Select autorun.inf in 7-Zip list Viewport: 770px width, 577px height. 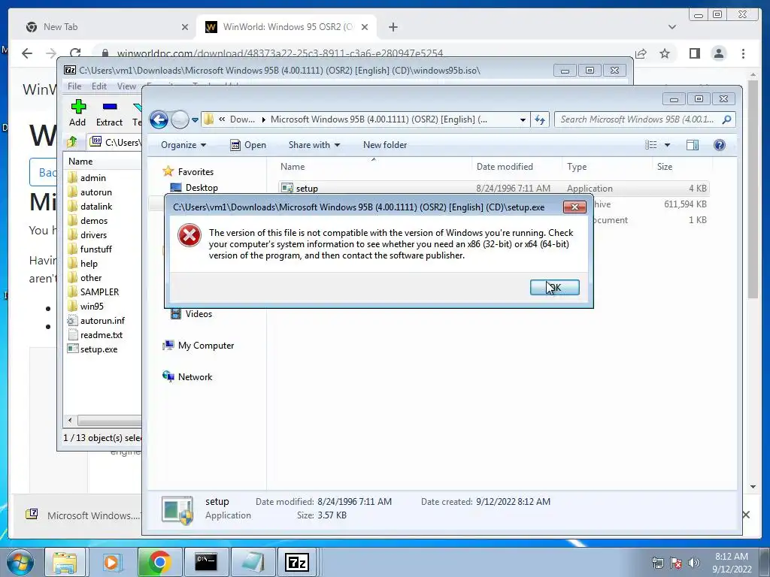[x=102, y=320]
